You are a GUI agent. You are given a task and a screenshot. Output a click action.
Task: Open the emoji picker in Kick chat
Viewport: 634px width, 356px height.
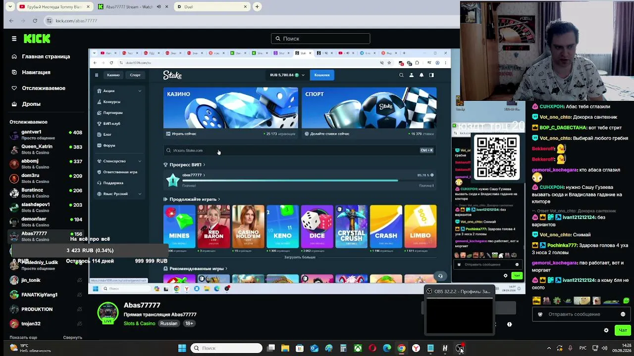pos(623,314)
